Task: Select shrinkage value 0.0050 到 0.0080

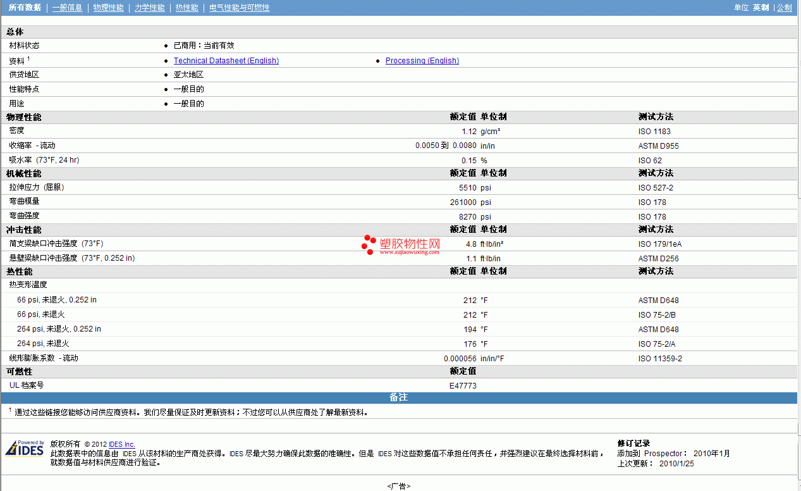Action: [x=446, y=146]
